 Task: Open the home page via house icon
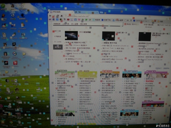click(x=62, y=16)
